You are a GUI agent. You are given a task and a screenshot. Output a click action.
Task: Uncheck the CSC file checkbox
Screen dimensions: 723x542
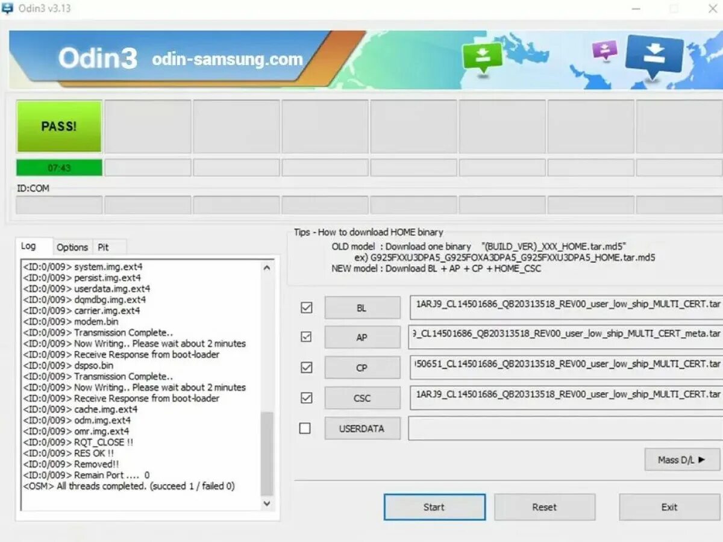pos(306,397)
